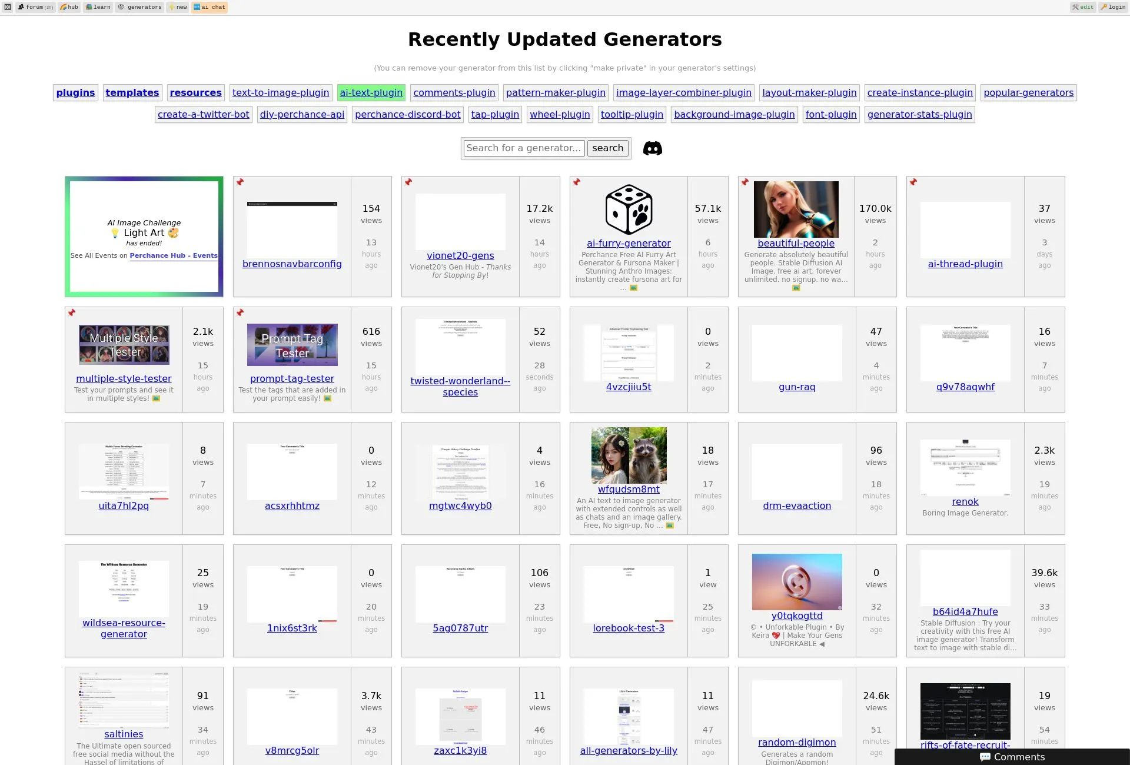Unpin the ai-furry-generator card

tap(577, 182)
